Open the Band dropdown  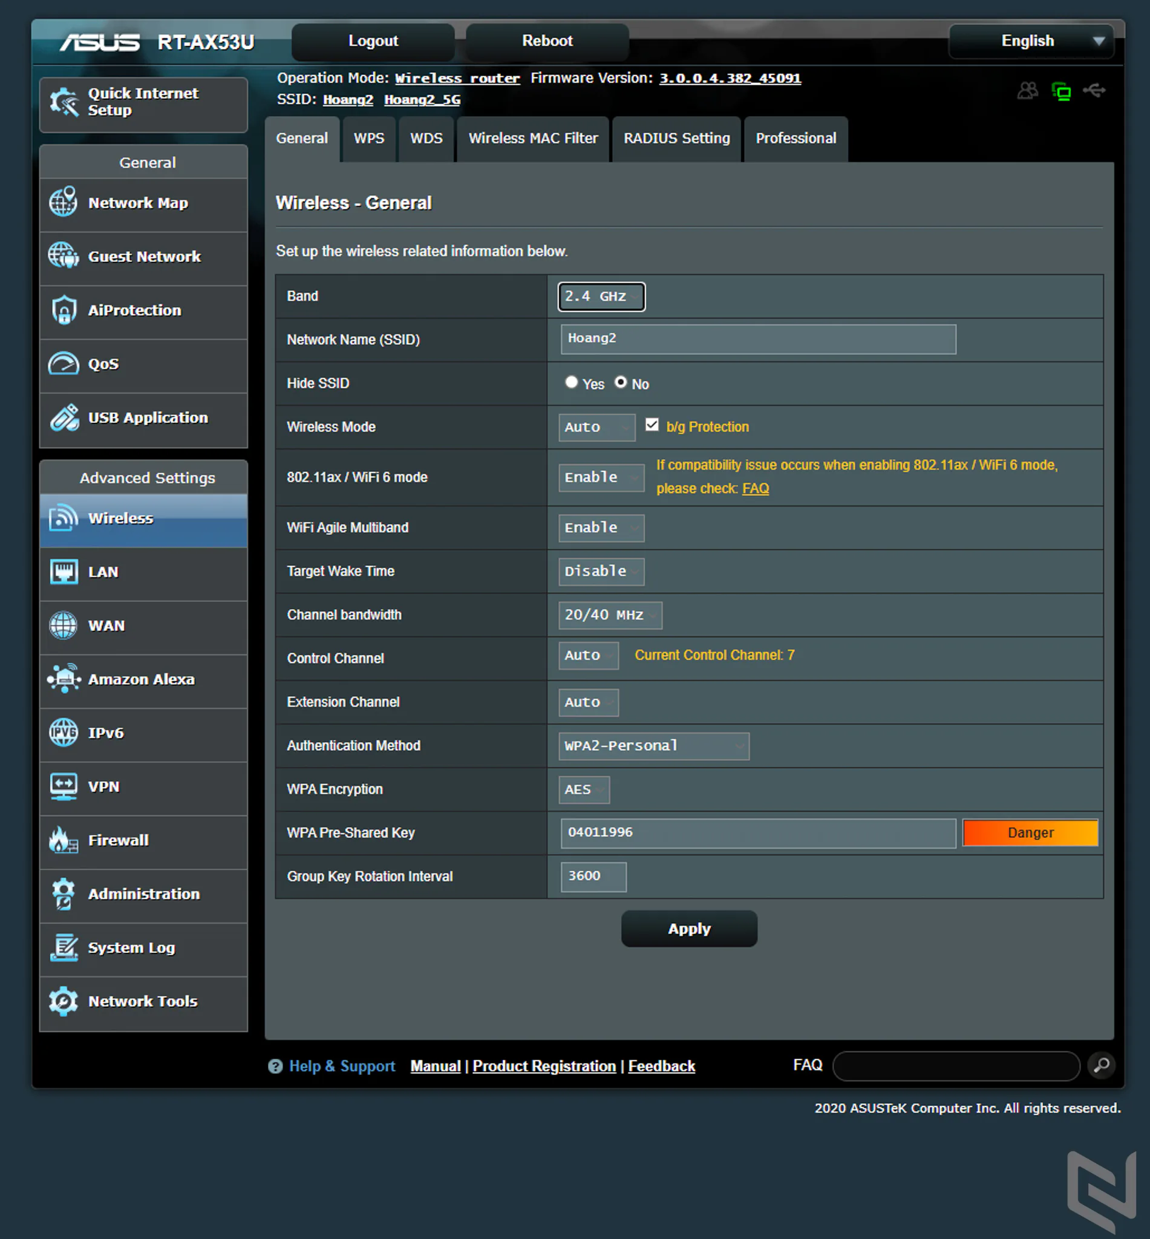(601, 296)
